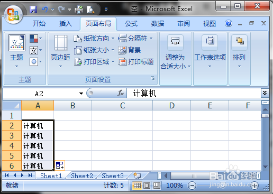Go to previous sheet navigation arrow
Image resolution: width=273 pixels, height=194 pixels.
click(x=15, y=175)
